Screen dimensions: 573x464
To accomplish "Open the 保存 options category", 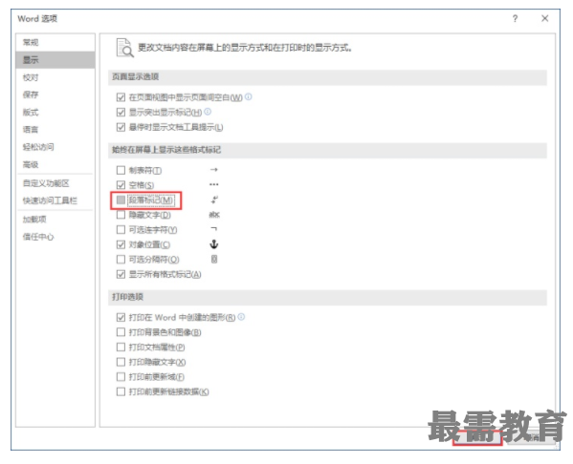I will (x=55, y=95).
